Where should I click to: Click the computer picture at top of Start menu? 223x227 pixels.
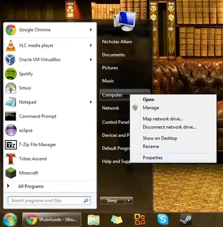coord(125,21)
